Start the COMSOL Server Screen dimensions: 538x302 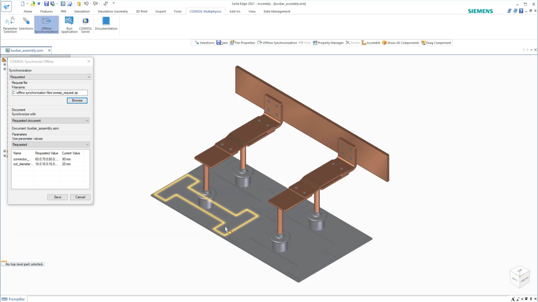[x=85, y=24]
